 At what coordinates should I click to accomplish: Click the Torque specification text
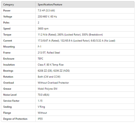(x=70, y=35)
